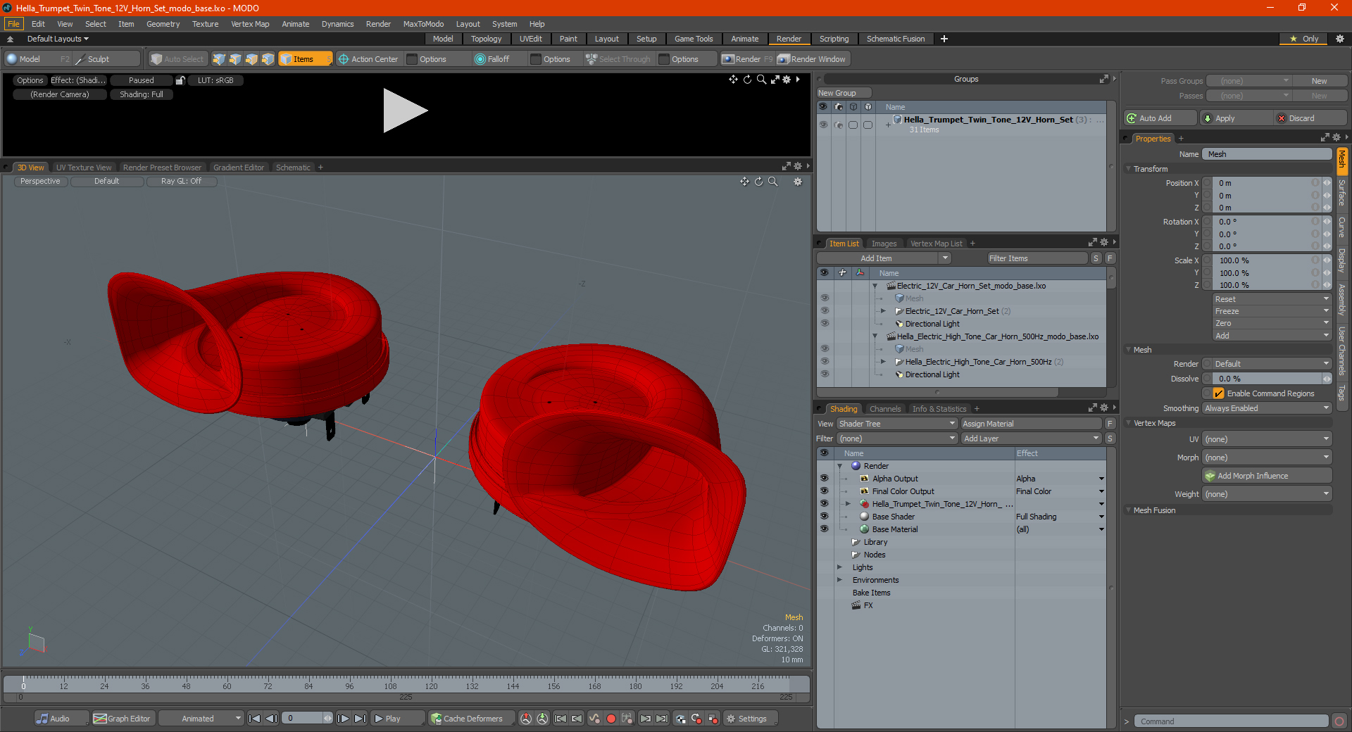Viewport: 1352px width, 732px height.
Task: Expand Environments in Shader Tree
Action: tap(839, 580)
